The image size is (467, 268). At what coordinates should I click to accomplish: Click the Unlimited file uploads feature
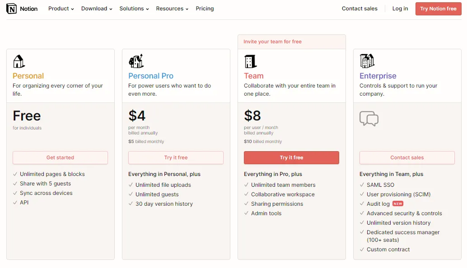(x=163, y=185)
